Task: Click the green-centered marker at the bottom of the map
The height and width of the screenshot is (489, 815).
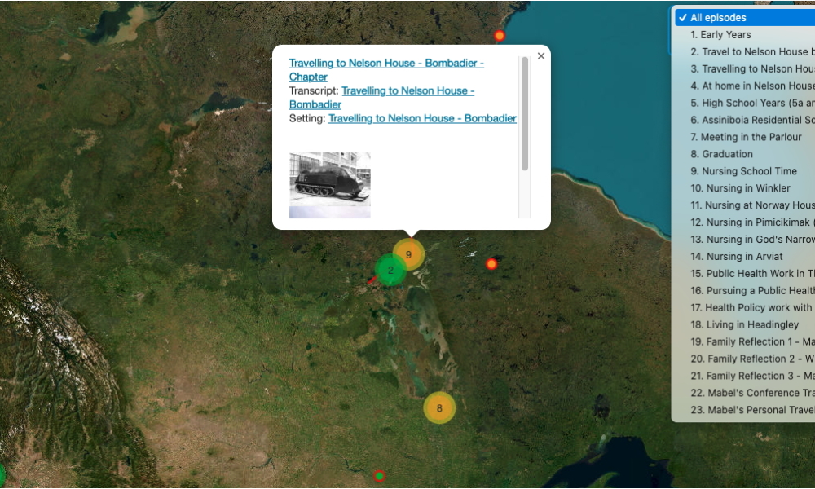Action: (x=379, y=476)
